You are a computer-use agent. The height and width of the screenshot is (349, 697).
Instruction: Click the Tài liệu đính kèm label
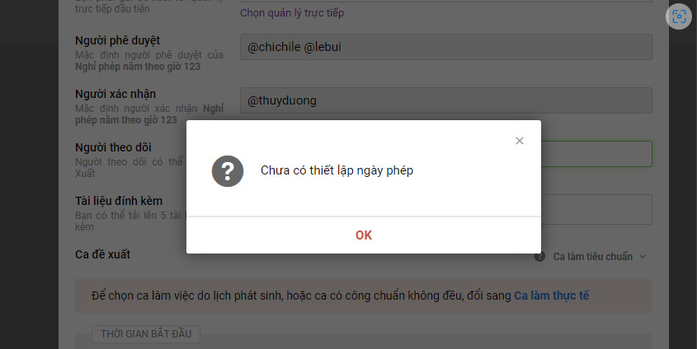[119, 201]
